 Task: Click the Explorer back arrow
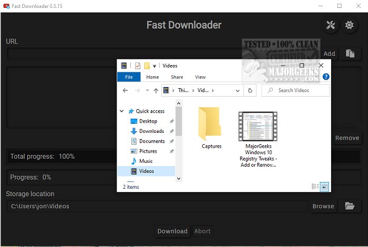pos(126,90)
